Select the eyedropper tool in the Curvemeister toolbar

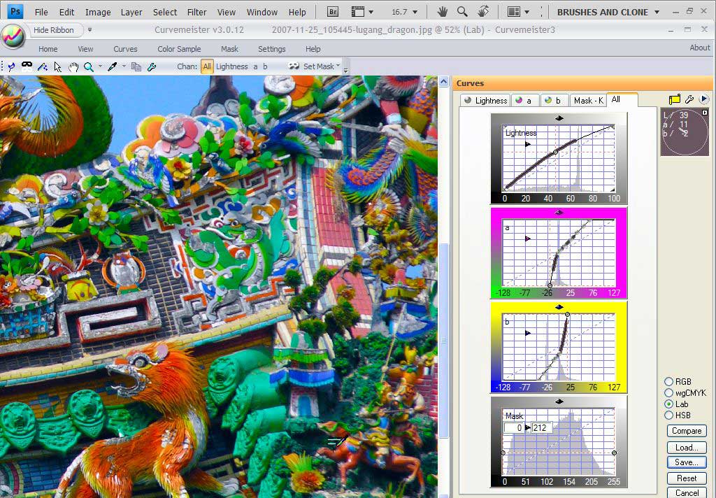113,66
